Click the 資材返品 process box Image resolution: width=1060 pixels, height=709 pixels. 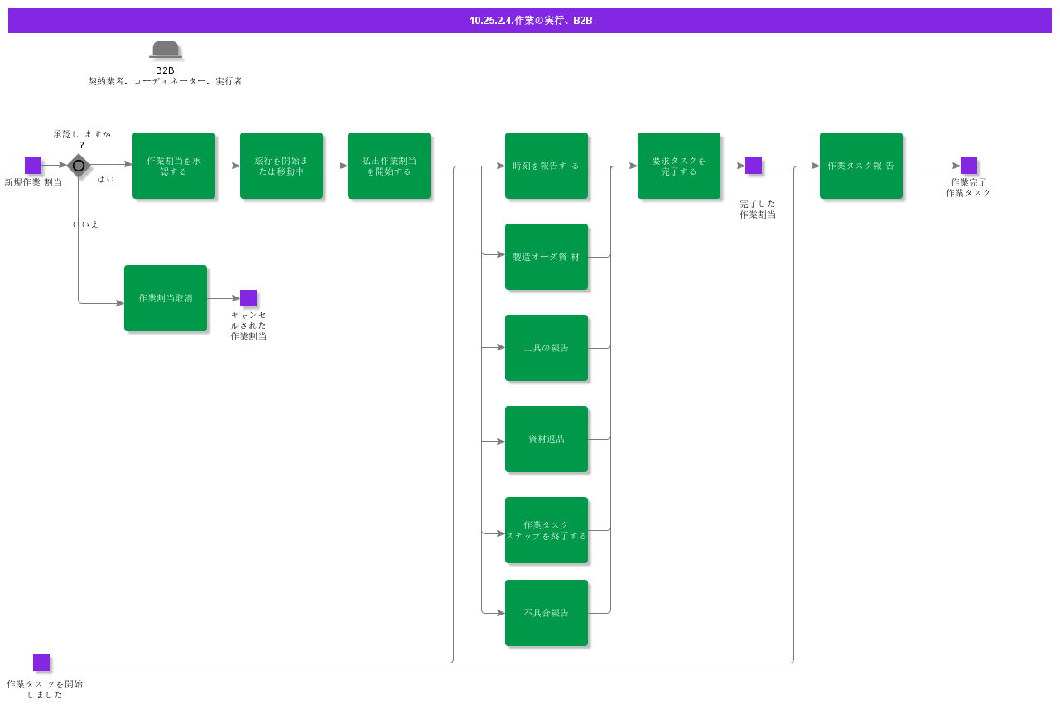pyautogui.click(x=547, y=439)
